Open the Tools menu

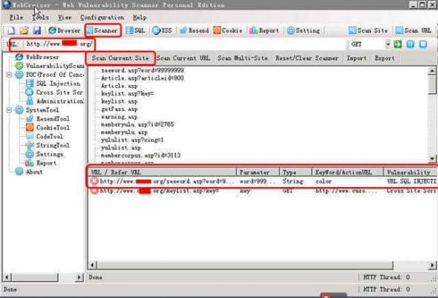[40, 17]
